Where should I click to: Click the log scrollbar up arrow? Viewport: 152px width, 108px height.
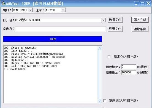100,48
